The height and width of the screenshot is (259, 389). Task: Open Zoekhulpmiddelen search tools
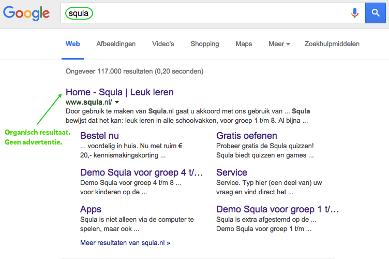click(x=332, y=44)
